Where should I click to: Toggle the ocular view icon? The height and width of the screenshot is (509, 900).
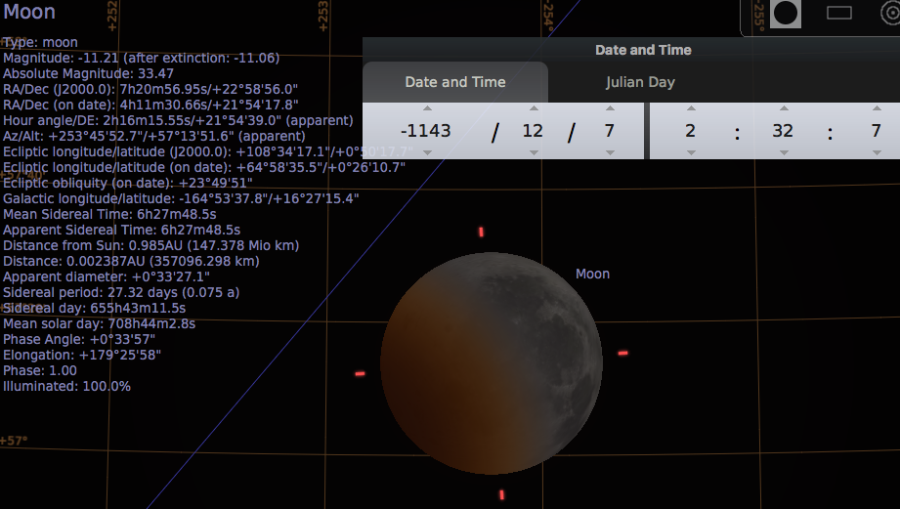pos(785,14)
